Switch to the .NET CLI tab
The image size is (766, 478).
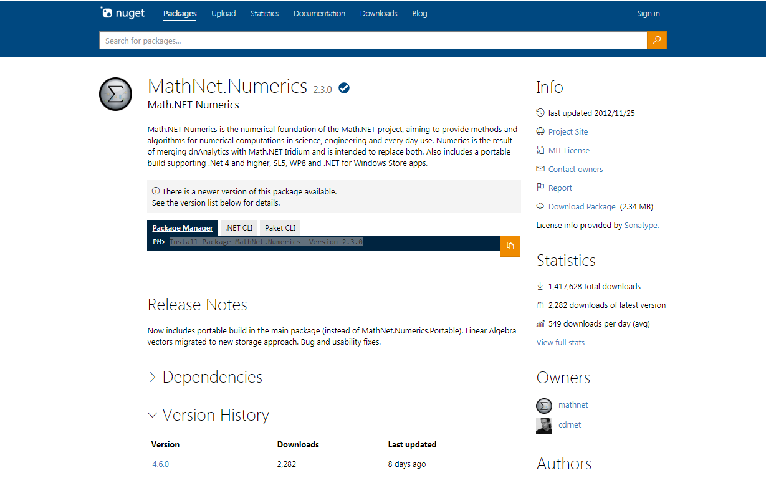click(239, 228)
